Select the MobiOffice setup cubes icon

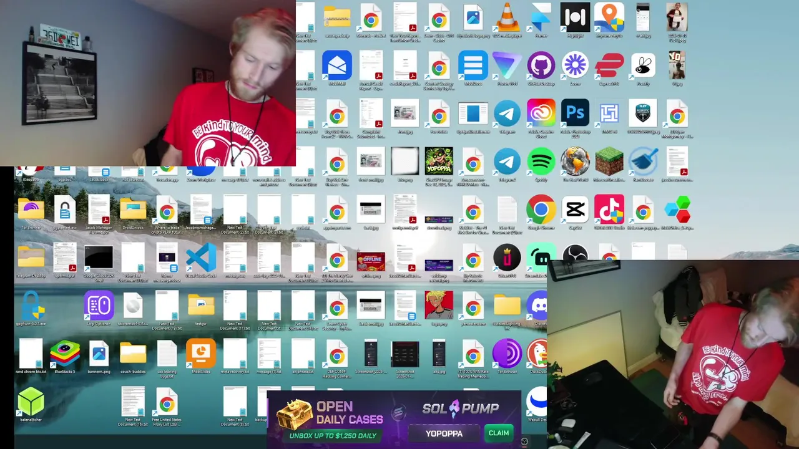(x=677, y=210)
